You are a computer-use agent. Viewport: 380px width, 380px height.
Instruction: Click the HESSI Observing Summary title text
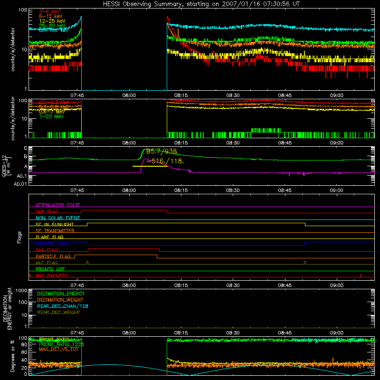[x=201, y=4]
